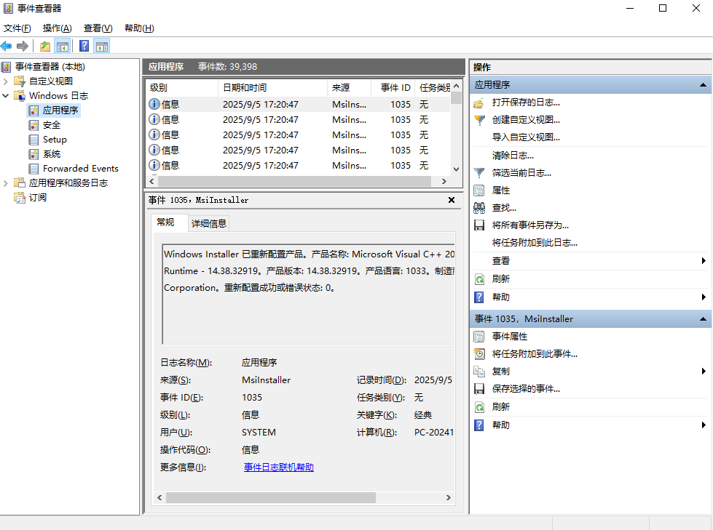Screen dimensions: 713x530
Task: Open the 帮助 submenu arrow under 应用程序
Action: pyautogui.click(x=704, y=297)
